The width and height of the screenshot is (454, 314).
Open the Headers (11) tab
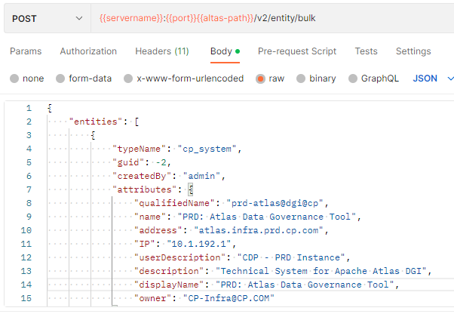tap(162, 51)
